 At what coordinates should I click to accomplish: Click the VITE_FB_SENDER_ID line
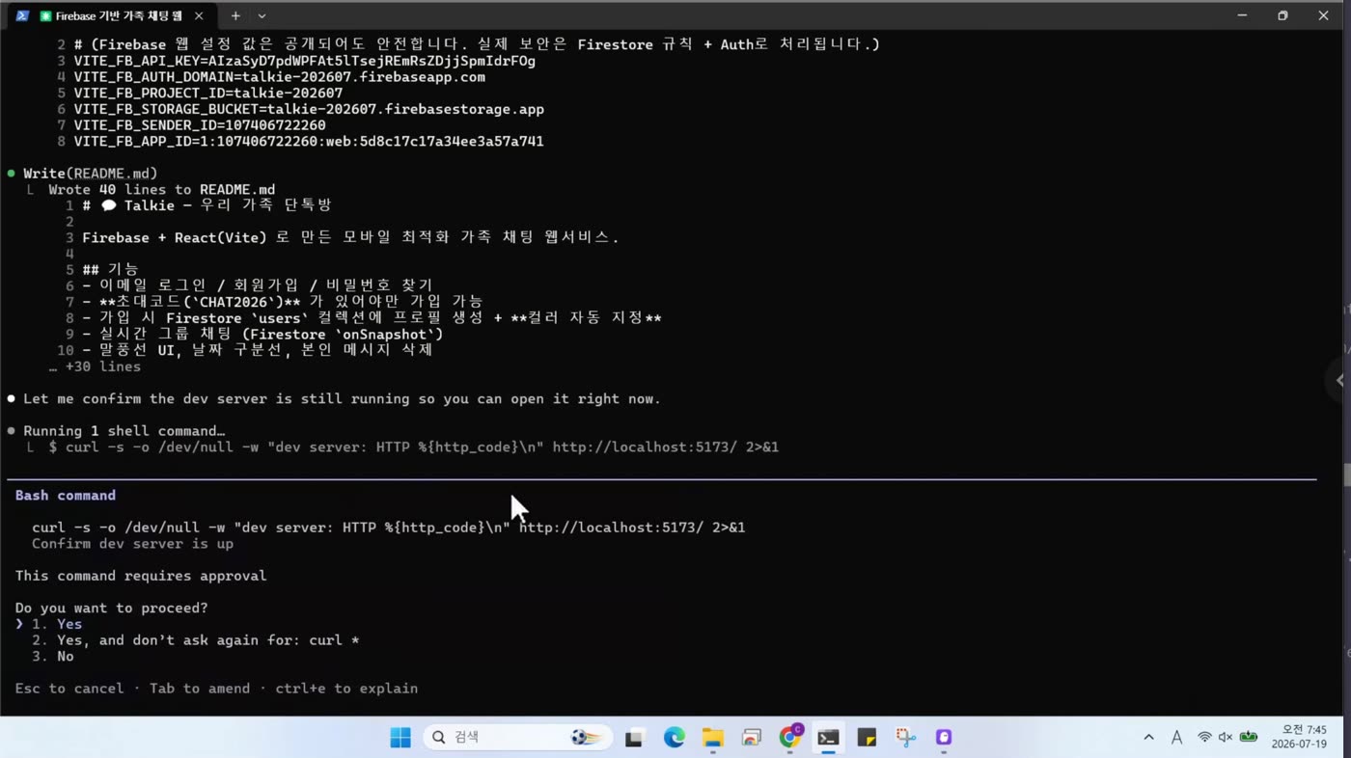(x=200, y=125)
